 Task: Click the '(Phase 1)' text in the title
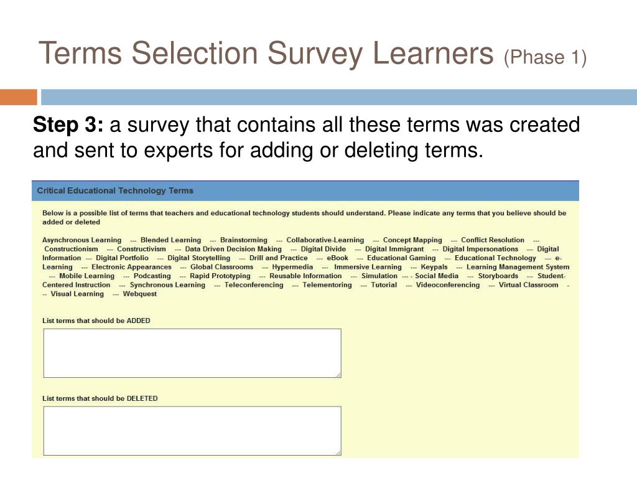coord(545,57)
